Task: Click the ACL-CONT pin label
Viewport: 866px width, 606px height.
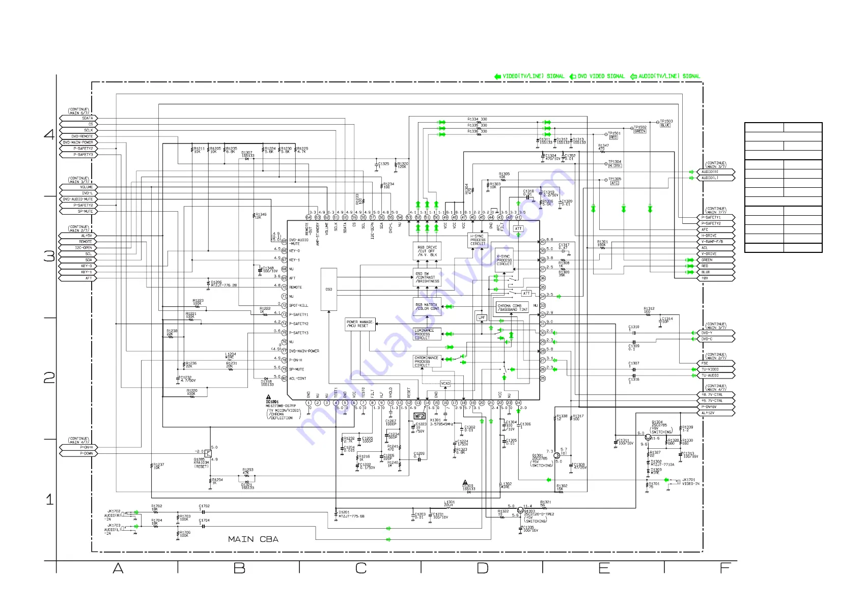Action: pos(298,379)
